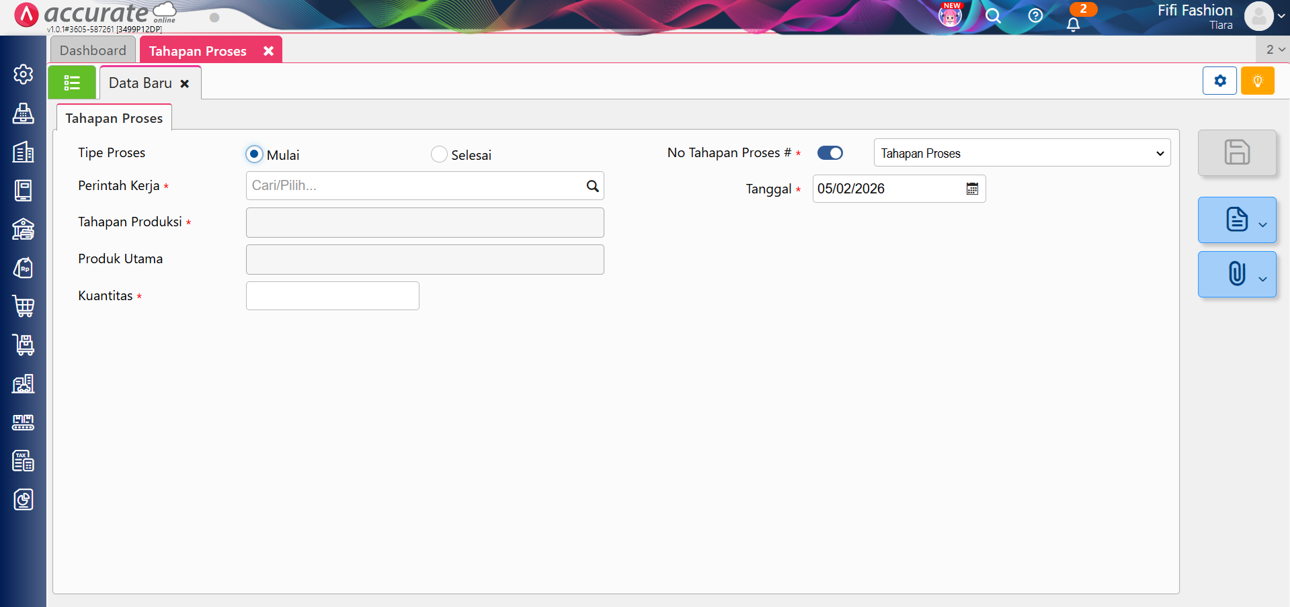This screenshot has height=607, width=1290.
Task: Click the orange lightbulb tips button
Action: 1257,81
